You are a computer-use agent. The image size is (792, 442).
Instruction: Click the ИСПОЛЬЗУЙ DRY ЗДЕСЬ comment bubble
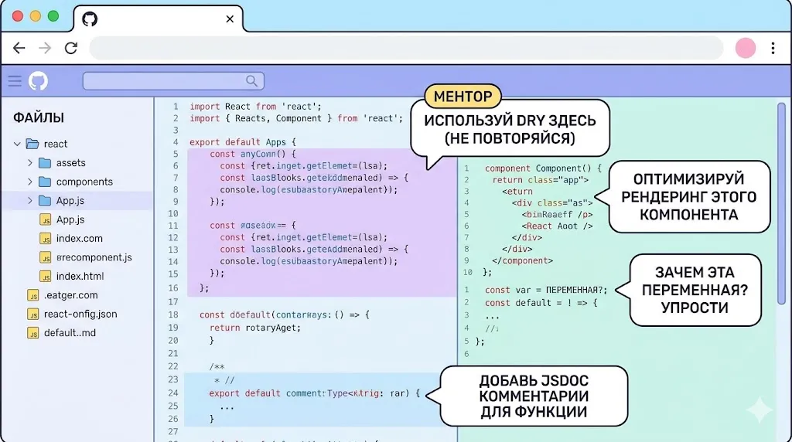coord(510,129)
